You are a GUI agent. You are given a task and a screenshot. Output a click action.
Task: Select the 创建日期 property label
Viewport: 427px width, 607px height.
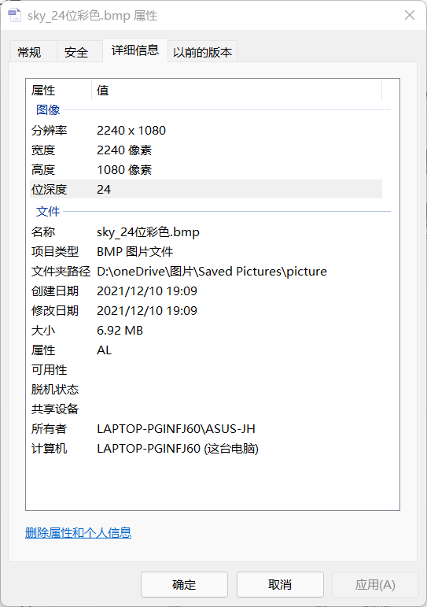click(55, 291)
